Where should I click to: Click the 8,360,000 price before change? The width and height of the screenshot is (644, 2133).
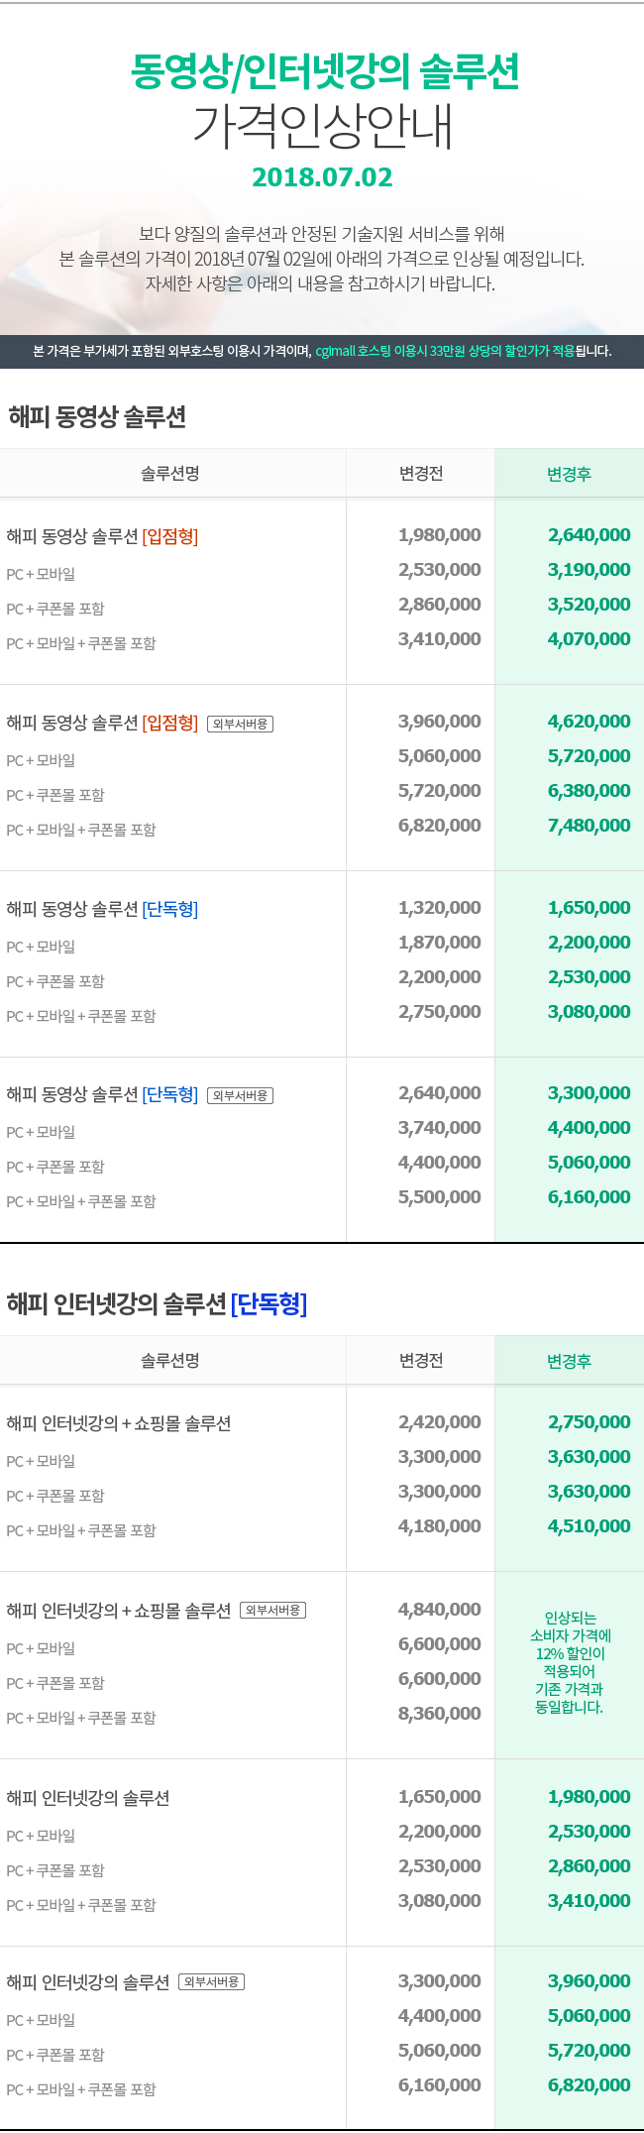tap(440, 1714)
